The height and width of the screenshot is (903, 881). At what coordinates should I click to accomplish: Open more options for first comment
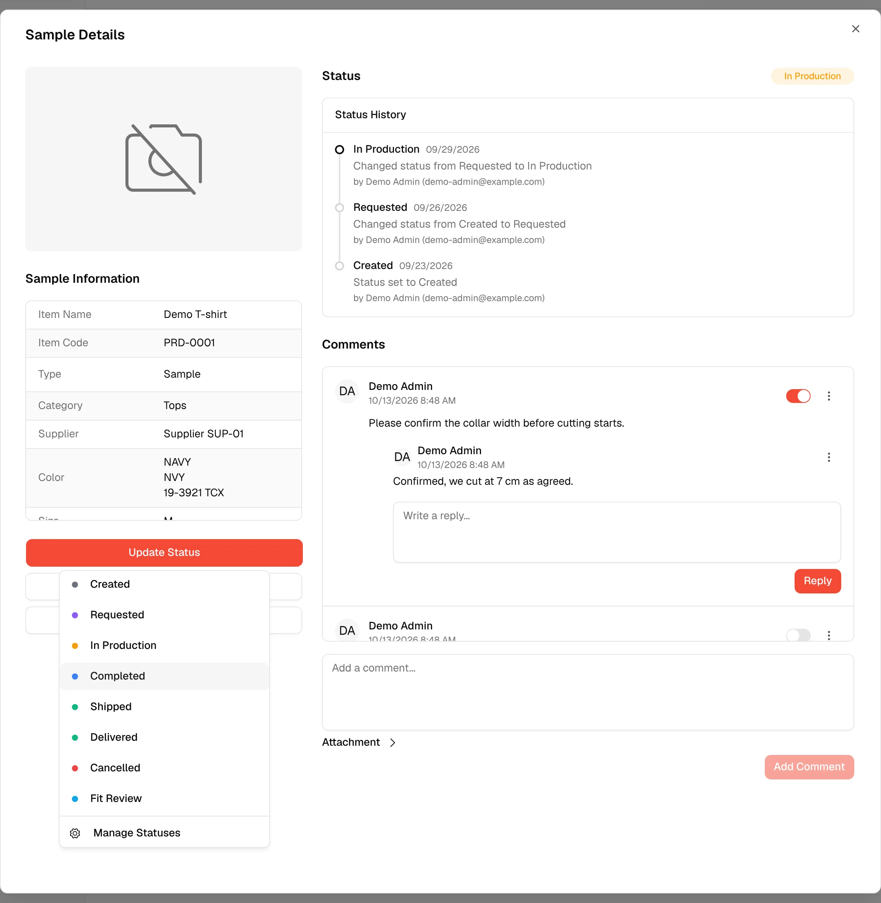828,396
